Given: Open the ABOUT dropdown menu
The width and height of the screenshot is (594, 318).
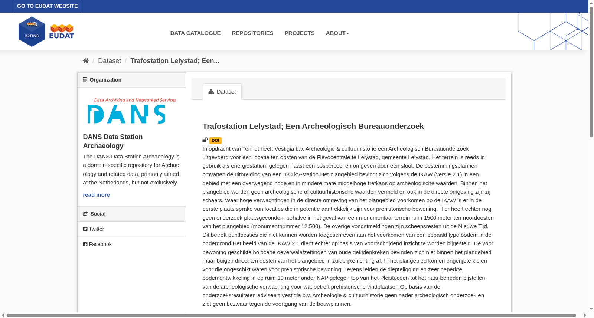Looking at the screenshot, I should click(x=337, y=33).
